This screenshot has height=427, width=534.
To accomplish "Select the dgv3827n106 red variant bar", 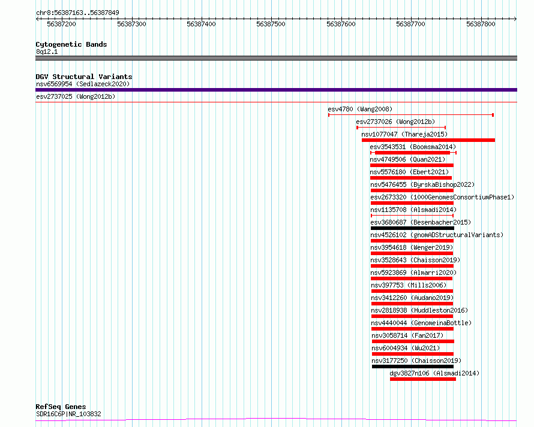I will pos(423,379).
